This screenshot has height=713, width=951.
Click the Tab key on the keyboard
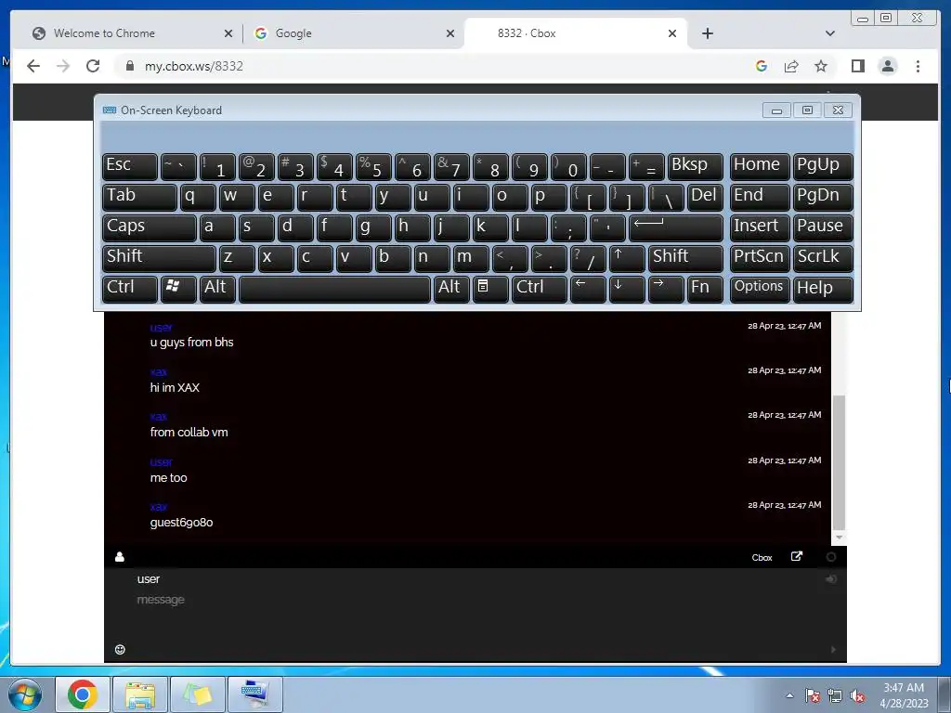click(x=139, y=197)
